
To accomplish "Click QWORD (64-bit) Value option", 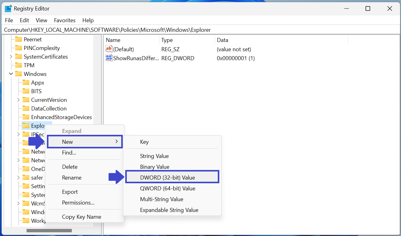I will (167, 188).
